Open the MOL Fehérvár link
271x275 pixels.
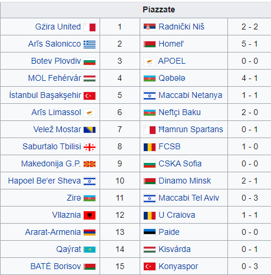click(x=54, y=78)
